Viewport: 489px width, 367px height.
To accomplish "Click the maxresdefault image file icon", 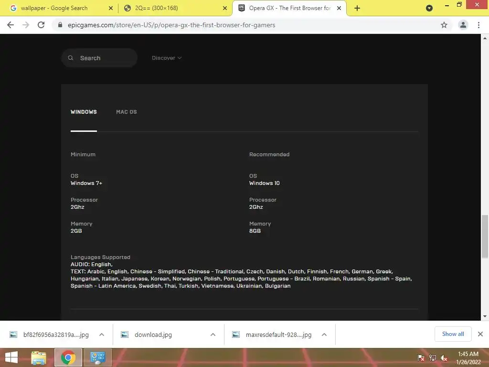I will pos(236,335).
